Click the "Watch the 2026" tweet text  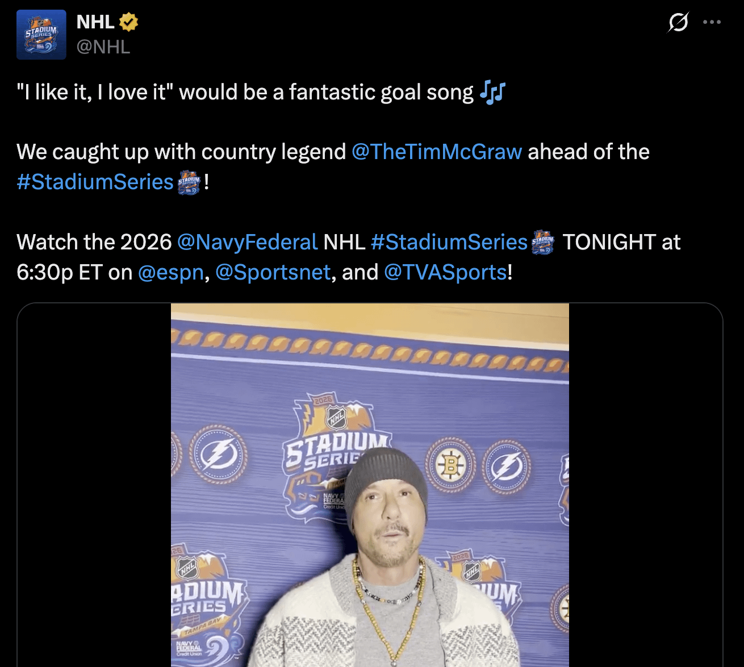point(94,242)
